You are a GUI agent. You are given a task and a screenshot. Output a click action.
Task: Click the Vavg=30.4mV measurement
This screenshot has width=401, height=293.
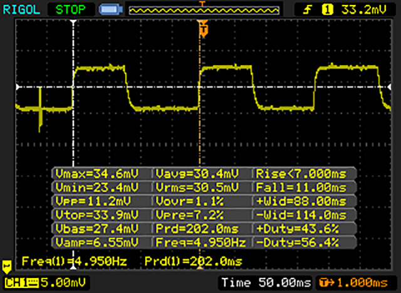pyautogui.click(x=197, y=174)
